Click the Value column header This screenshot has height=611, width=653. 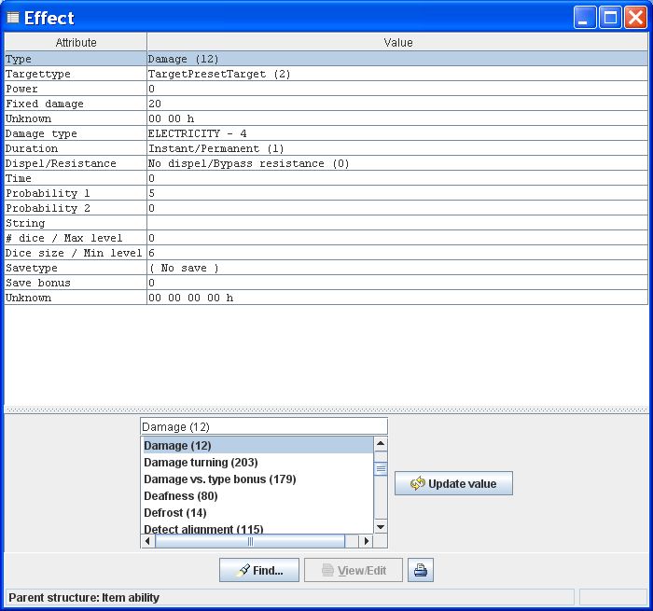click(397, 42)
